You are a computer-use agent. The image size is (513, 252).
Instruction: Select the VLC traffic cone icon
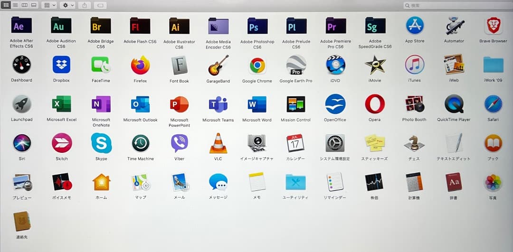pos(218,143)
